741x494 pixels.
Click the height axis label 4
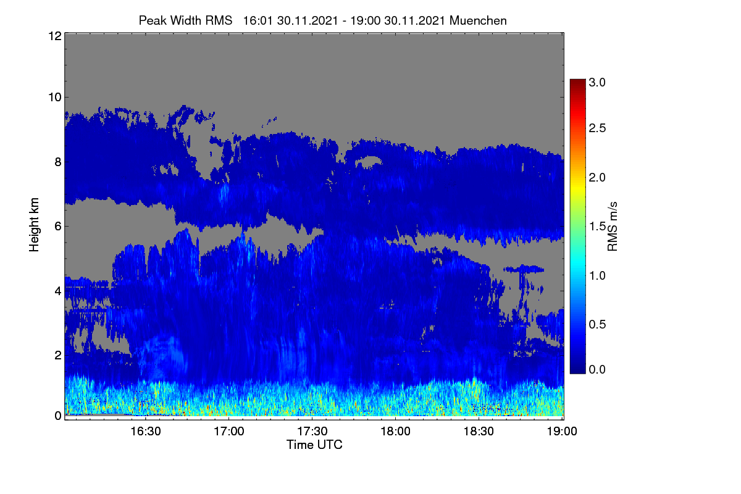coord(57,290)
